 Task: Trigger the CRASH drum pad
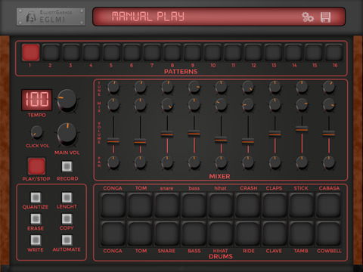coord(248,205)
